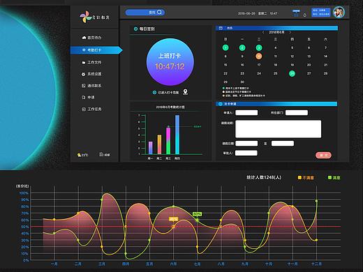Click the blue badge icon beside the drop

pyautogui.click(x=296, y=13)
